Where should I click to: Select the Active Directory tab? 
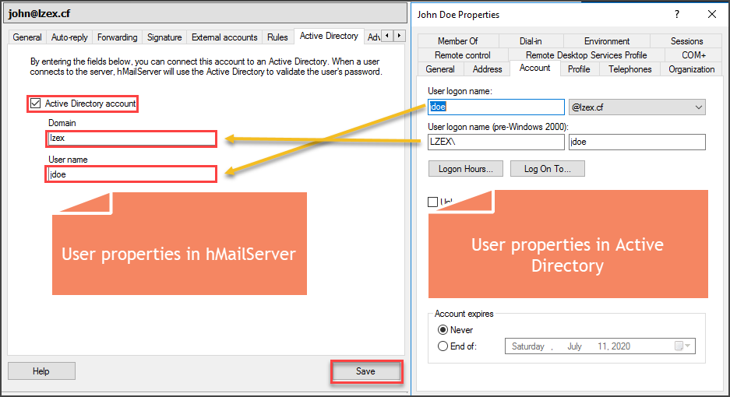pos(329,36)
